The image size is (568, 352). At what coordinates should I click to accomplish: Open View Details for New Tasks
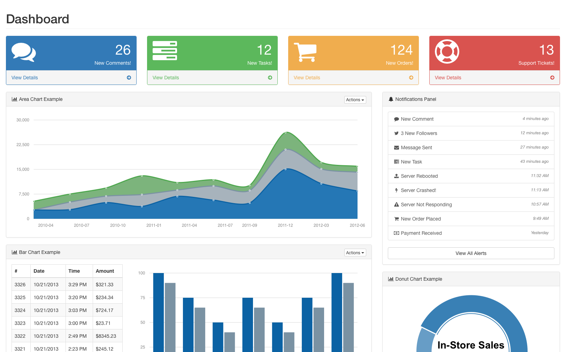tap(166, 78)
